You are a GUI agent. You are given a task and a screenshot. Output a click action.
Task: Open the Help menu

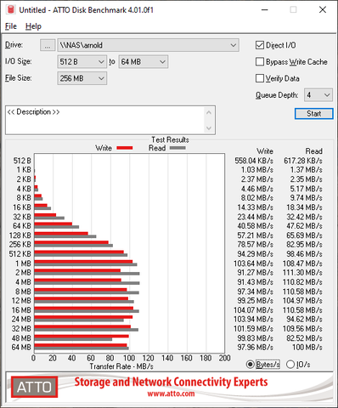click(33, 26)
